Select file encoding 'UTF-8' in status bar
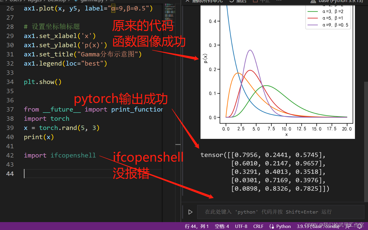Viewport: 368px width, 230px height. 241,226
